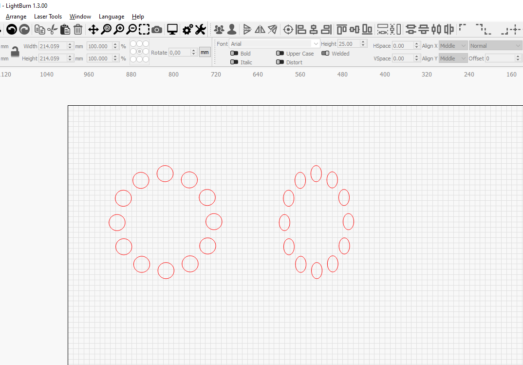Open camera capture icon

tap(157, 30)
